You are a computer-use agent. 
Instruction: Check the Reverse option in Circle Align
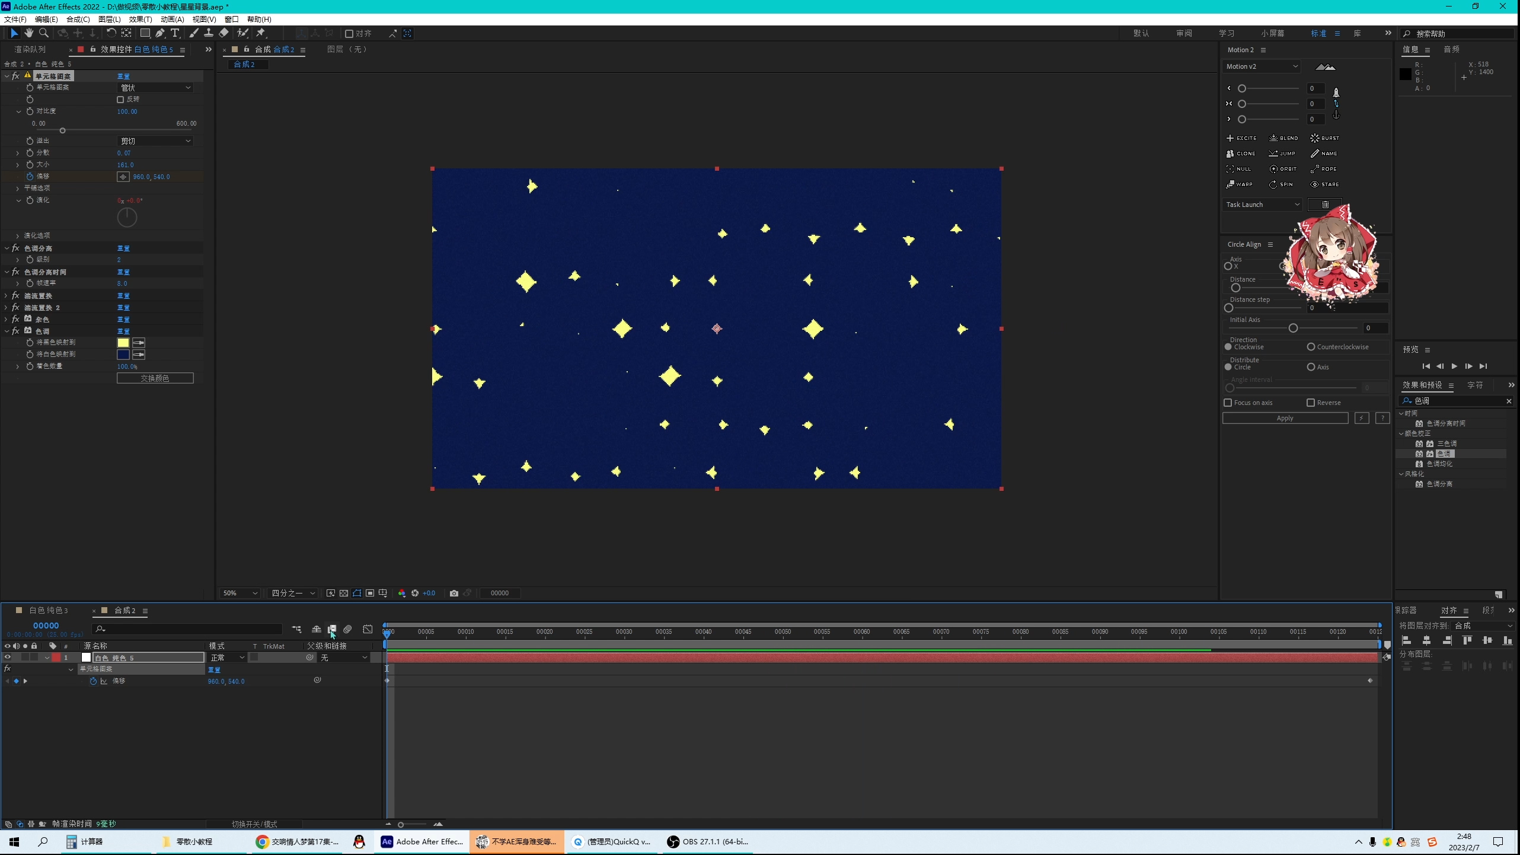[x=1311, y=403]
